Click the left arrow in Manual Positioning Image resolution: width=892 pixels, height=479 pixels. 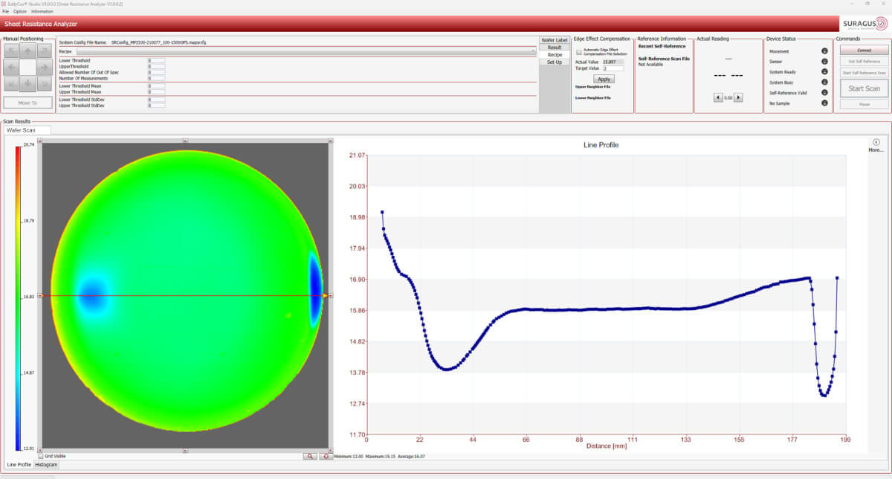pyautogui.click(x=11, y=67)
